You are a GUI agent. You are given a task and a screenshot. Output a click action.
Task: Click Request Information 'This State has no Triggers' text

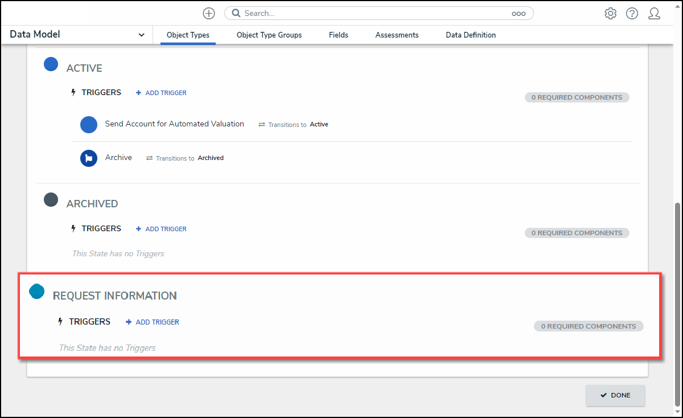pos(107,347)
